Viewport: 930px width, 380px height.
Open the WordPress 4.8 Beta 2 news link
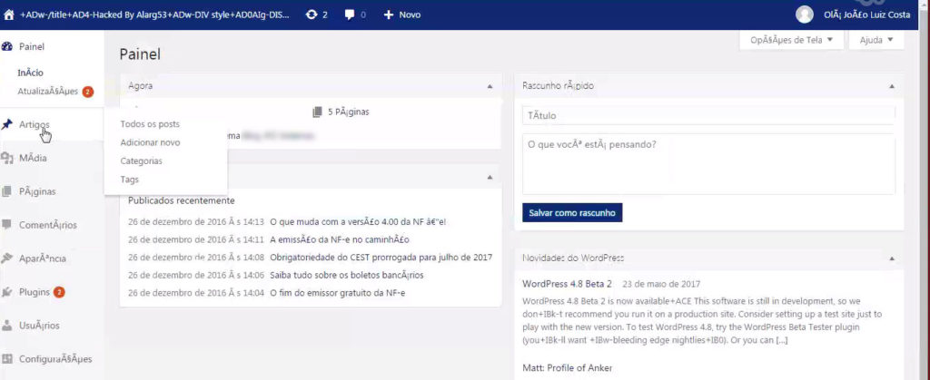click(x=567, y=284)
